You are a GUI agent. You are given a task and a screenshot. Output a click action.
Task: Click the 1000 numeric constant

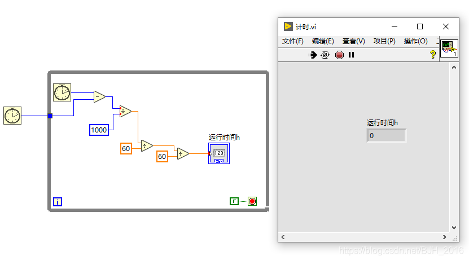pyautogui.click(x=99, y=130)
